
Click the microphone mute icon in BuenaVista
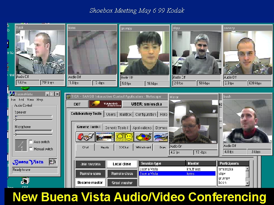21,145
